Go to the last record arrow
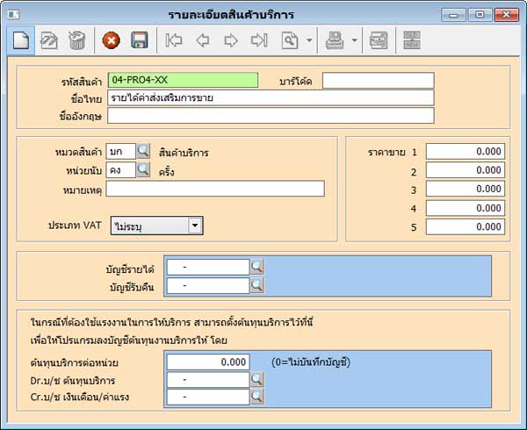The width and height of the screenshot is (527, 430). coord(259,40)
